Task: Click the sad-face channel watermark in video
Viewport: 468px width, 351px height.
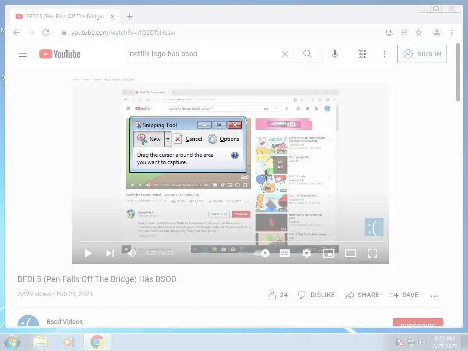Action: click(374, 227)
